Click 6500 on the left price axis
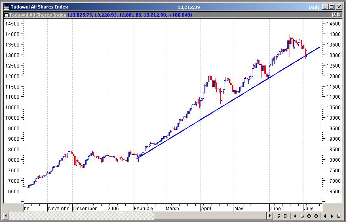The height and width of the screenshot is (222, 346). tap(14, 191)
